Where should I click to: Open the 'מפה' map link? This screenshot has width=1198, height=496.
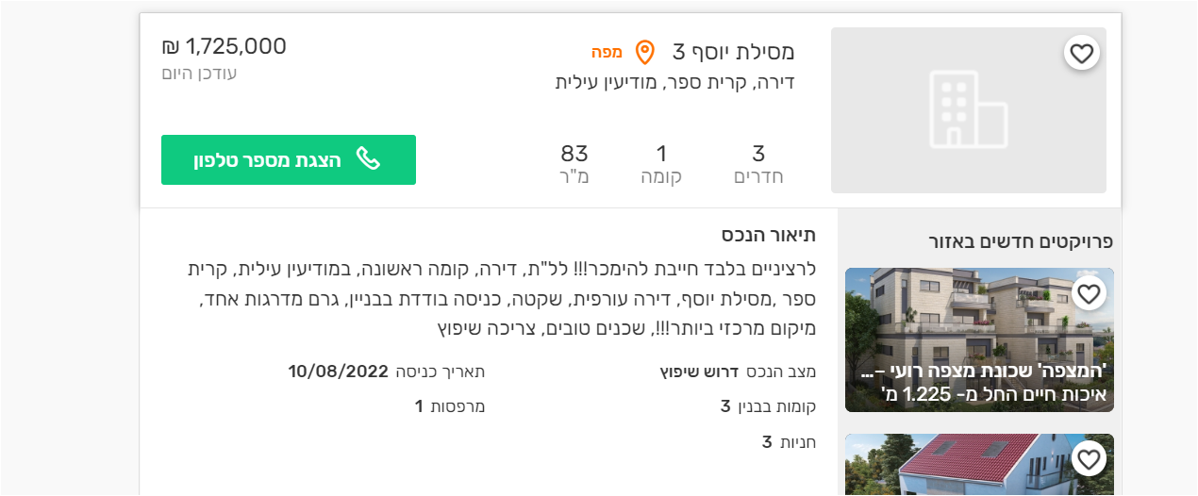tap(607, 52)
